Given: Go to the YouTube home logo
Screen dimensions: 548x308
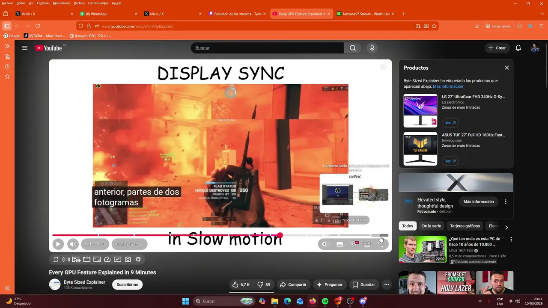Looking at the screenshot, I should tap(48, 48).
